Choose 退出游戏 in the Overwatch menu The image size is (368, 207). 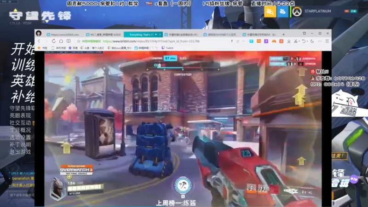20,152
